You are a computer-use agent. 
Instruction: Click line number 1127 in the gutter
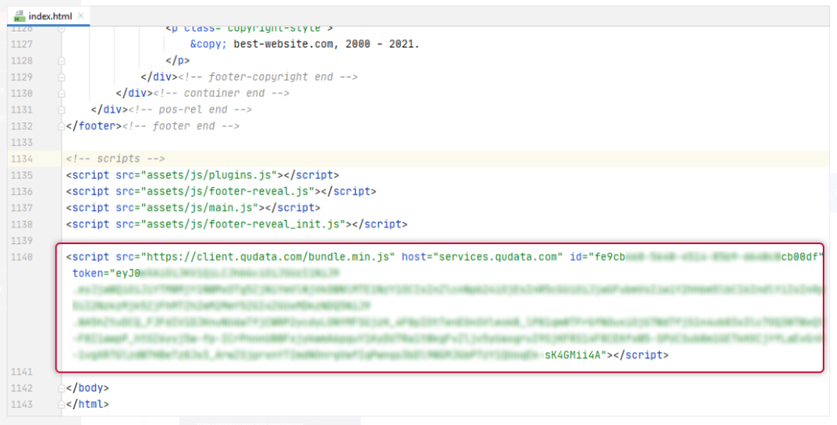click(22, 44)
